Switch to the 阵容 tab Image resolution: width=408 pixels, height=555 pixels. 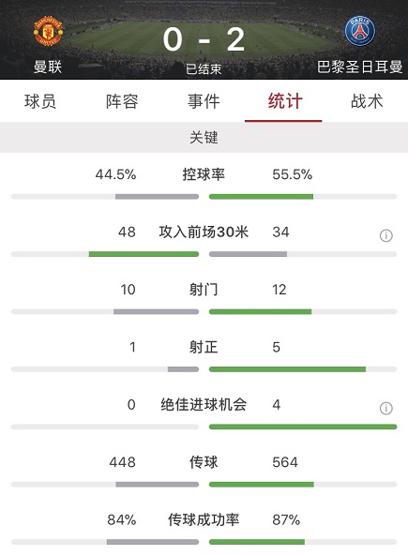click(x=122, y=101)
